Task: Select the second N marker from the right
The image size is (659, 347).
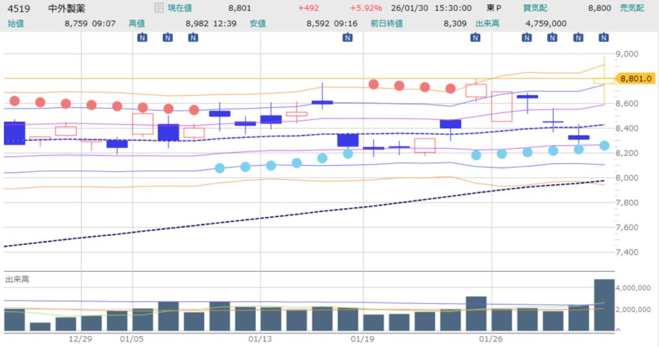Action: coord(578,38)
